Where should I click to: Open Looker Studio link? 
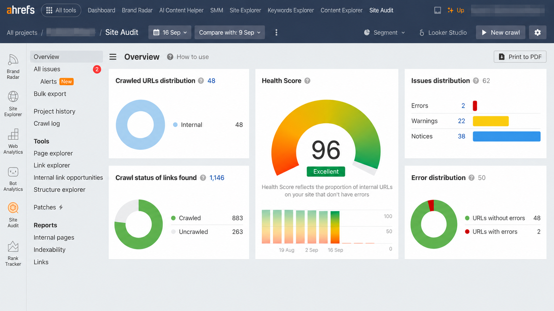tap(443, 32)
